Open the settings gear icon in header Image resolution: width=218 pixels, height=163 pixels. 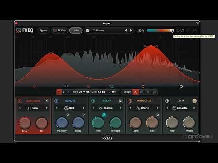click(183, 30)
